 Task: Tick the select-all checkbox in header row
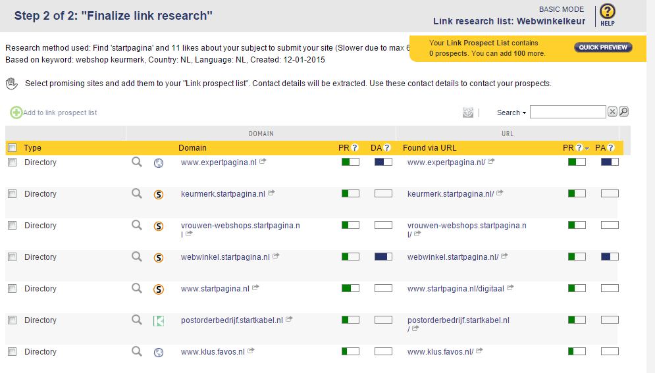tap(12, 148)
